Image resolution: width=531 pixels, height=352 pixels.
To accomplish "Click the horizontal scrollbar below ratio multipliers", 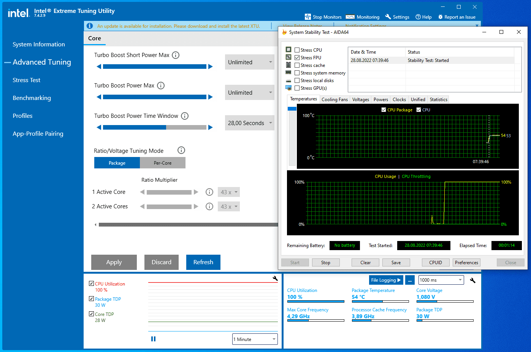I will (x=189, y=225).
